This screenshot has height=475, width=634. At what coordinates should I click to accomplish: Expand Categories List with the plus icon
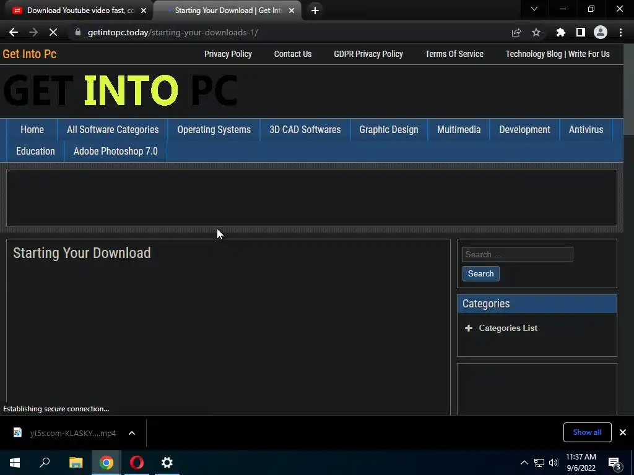(469, 328)
